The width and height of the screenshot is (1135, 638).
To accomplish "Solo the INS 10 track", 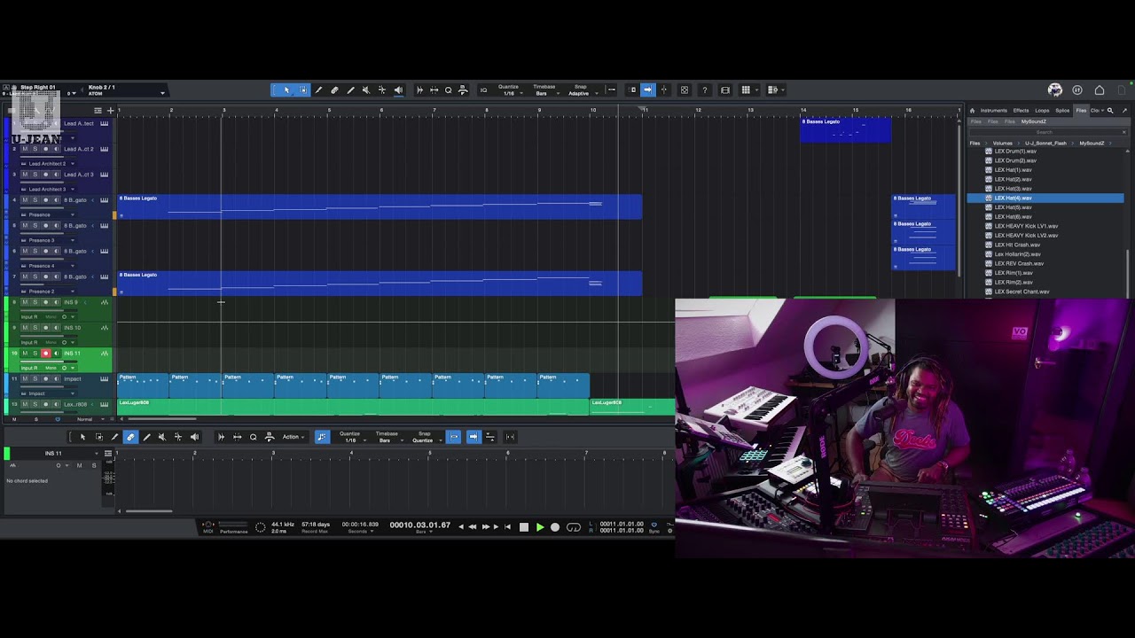I will (x=35, y=328).
